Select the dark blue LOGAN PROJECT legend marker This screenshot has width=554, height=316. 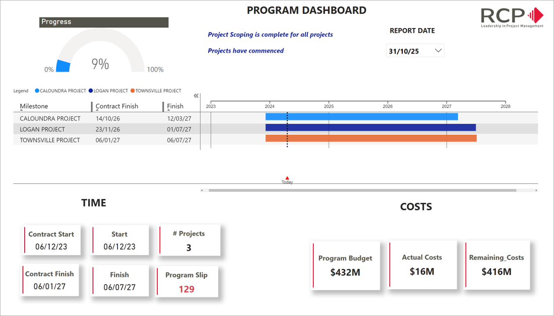coord(90,91)
